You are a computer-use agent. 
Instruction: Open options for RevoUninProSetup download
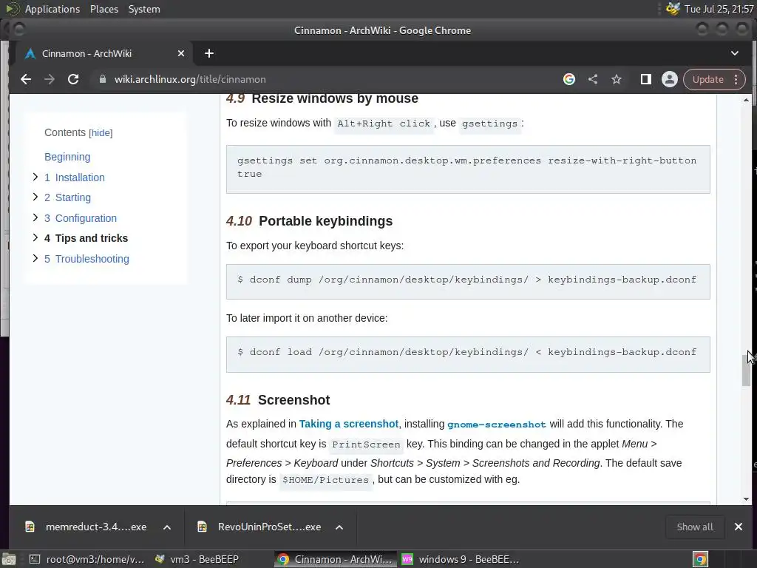click(x=339, y=527)
